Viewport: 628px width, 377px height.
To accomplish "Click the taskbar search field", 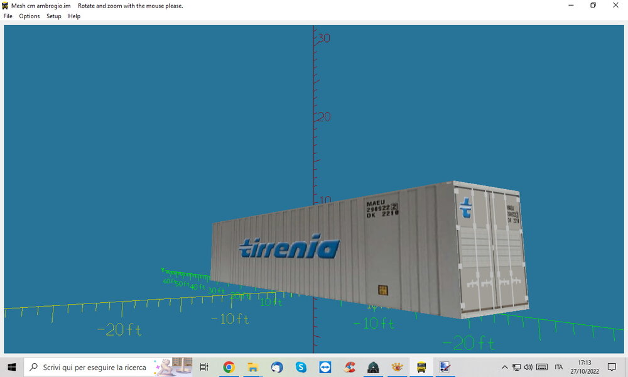I will [108, 367].
